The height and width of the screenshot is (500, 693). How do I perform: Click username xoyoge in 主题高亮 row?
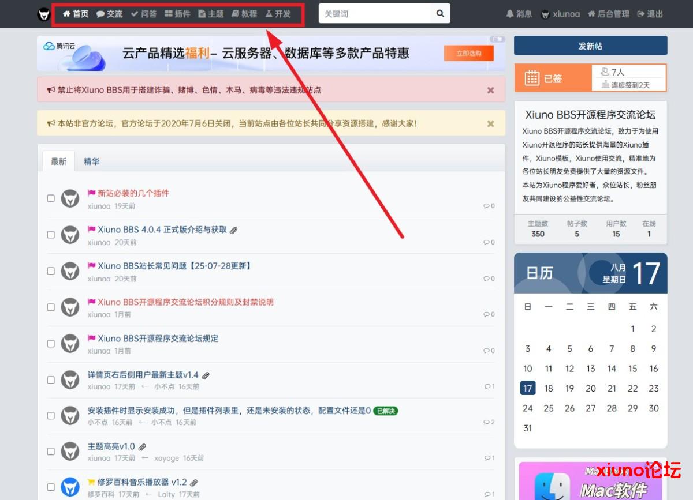[167, 458]
